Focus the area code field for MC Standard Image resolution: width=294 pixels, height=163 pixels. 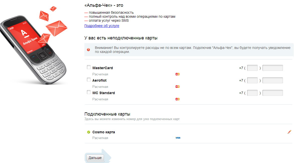[252, 93]
